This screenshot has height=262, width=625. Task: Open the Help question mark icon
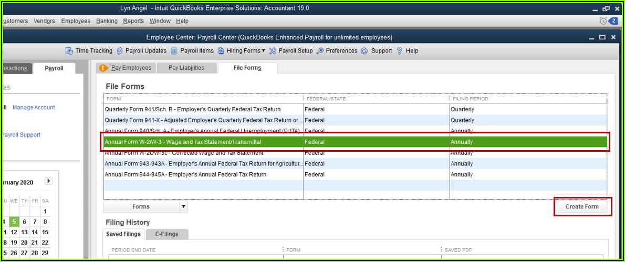[x=400, y=51]
